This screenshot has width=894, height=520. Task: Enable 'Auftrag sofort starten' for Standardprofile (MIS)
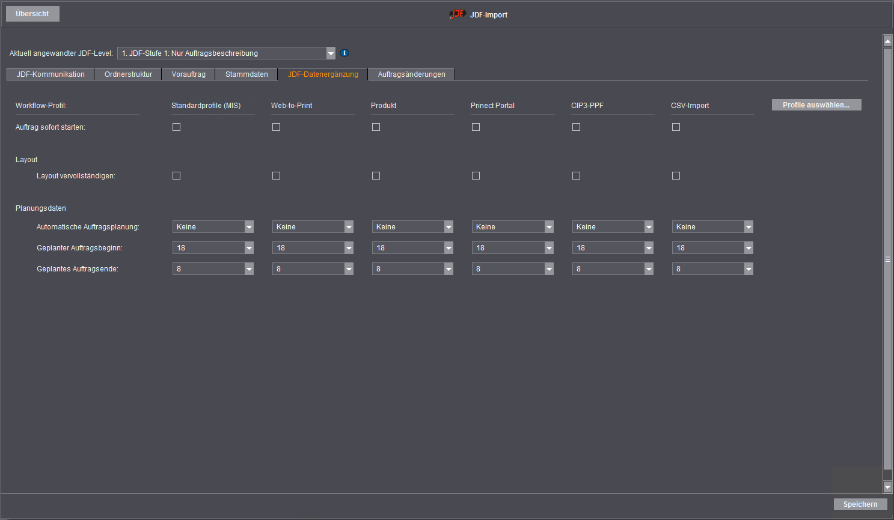click(x=176, y=127)
